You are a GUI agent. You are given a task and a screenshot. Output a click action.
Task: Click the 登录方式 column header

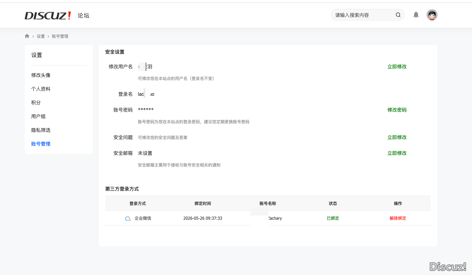tap(138, 204)
